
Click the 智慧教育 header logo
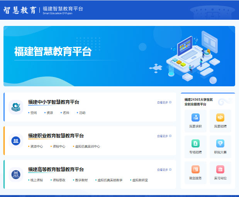pos(20,10)
